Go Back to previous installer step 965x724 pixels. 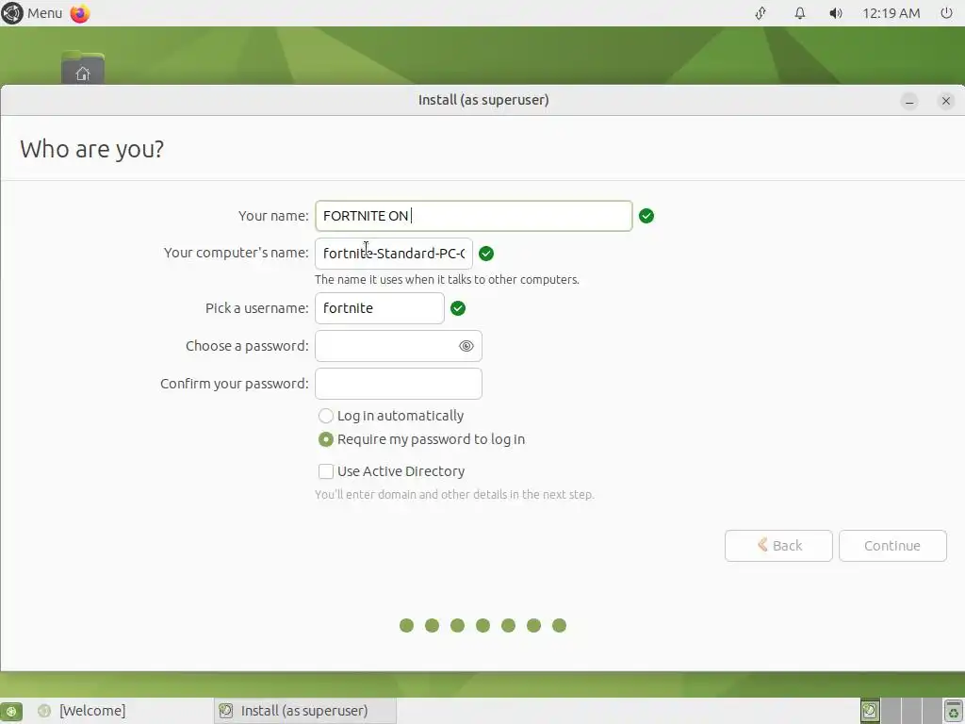pyautogui.click(x=778, y=546)
